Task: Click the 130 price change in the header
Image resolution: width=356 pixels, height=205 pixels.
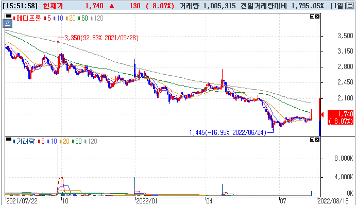Action: (x=135, y=6)
